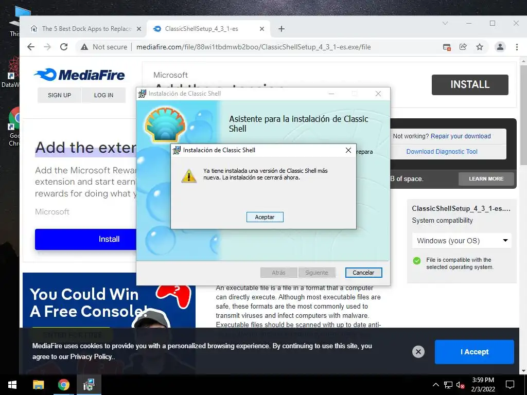527x395 pixels.
Task: Click Aceptar in the Classic Shell dialog
Action: click(x=265, y=217)
